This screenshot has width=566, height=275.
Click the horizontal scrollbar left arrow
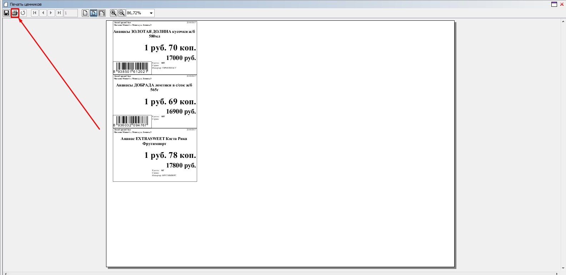tap(5, 274)
